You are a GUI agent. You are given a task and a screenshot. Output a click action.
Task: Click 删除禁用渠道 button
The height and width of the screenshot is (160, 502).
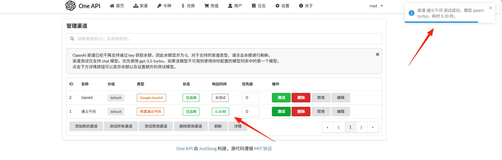point(191,126)
